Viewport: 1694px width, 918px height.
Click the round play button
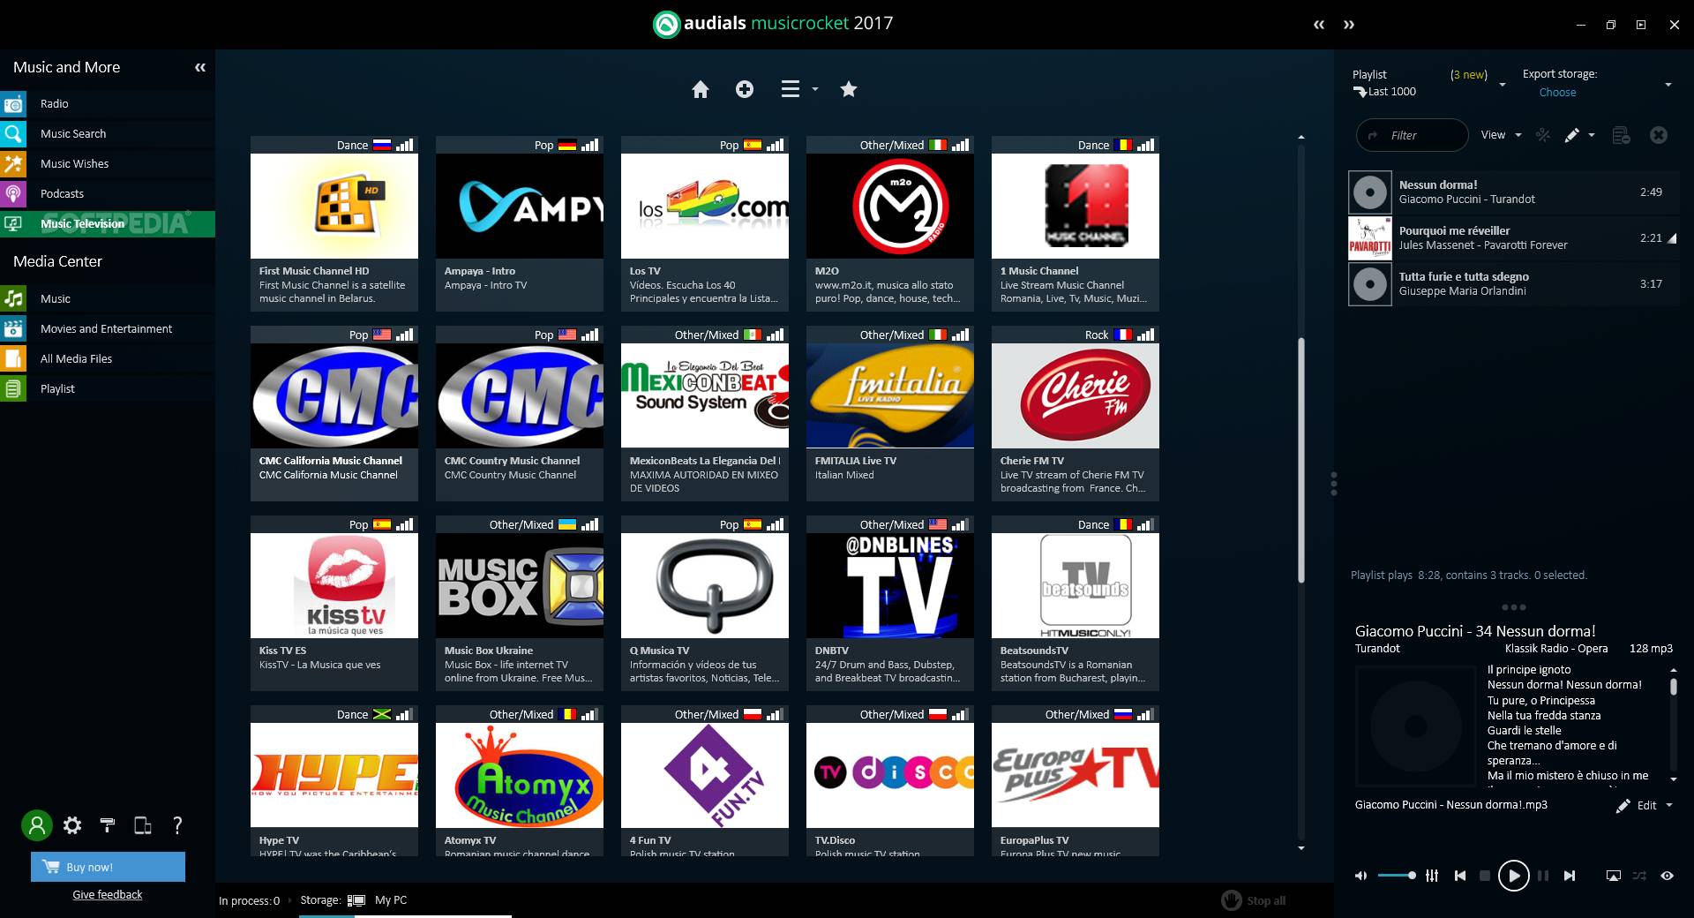point(1514,876)
